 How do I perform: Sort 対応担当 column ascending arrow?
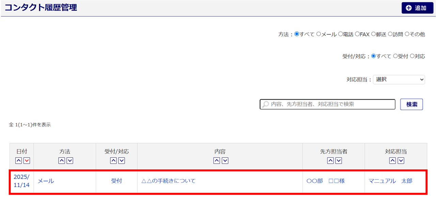coord(393,161)
